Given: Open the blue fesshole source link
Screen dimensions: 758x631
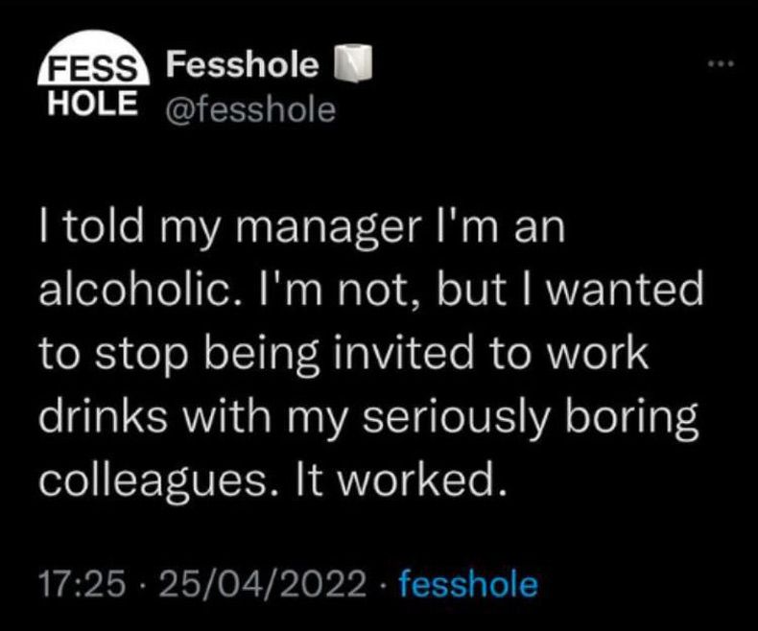Looking at the screenshot, I should (467, 582).
